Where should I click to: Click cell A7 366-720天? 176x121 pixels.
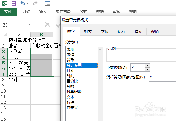19,74
